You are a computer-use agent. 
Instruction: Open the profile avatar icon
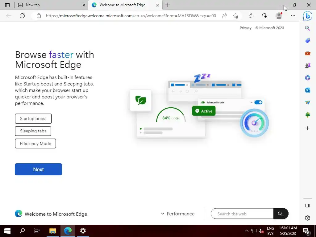[x=279, y=16]
